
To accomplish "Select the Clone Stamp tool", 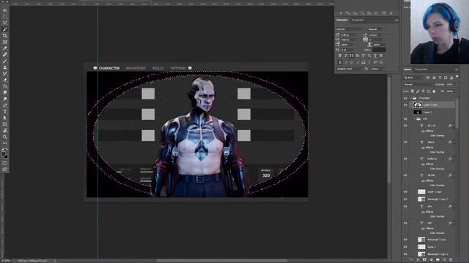I will [x=5, y=67].
